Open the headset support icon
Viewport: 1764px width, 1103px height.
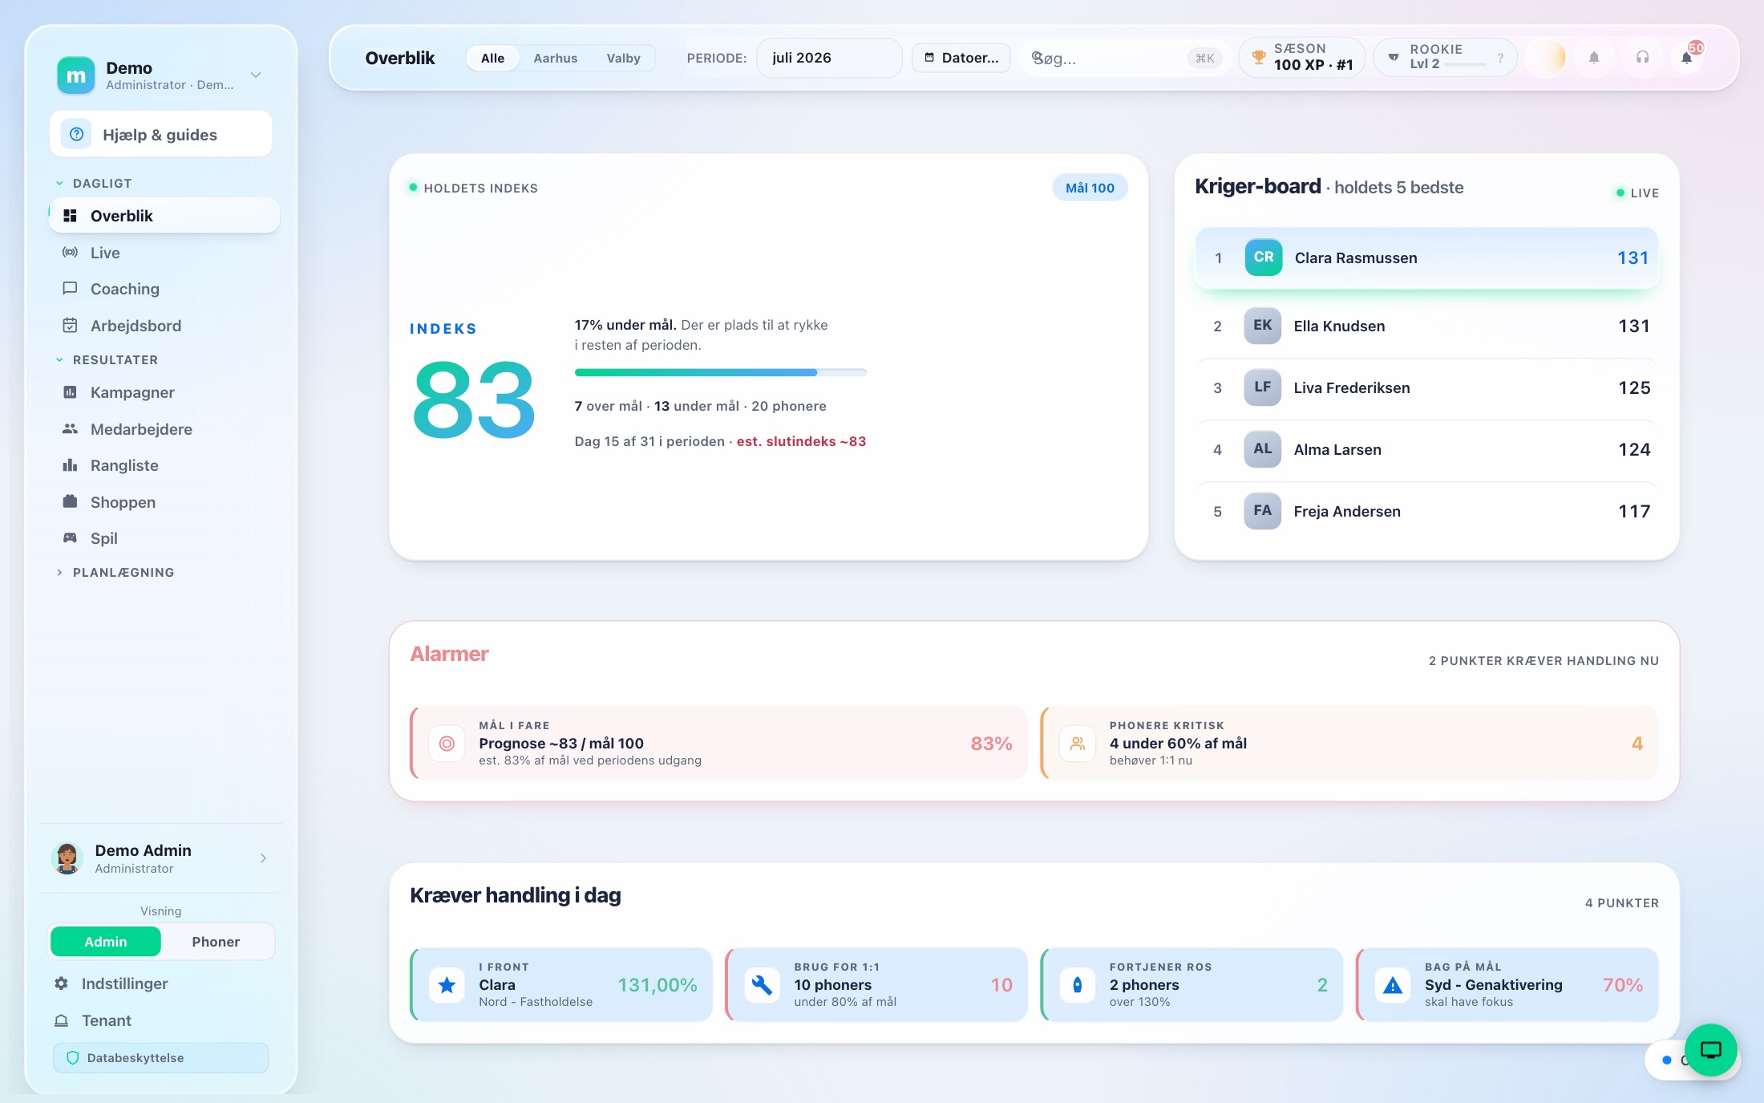tap(1642, 58)
